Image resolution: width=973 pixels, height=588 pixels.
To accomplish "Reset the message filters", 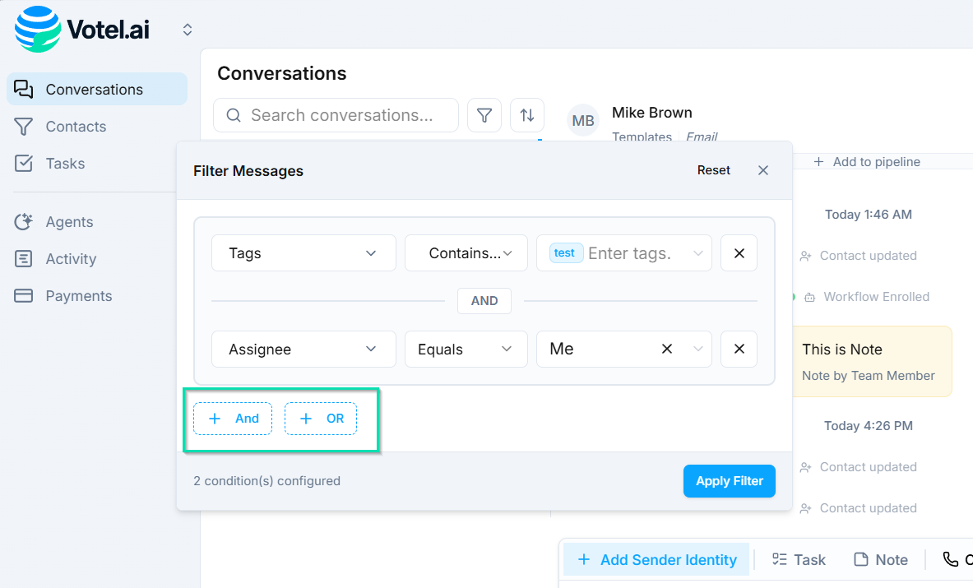I will pos(713,170).
